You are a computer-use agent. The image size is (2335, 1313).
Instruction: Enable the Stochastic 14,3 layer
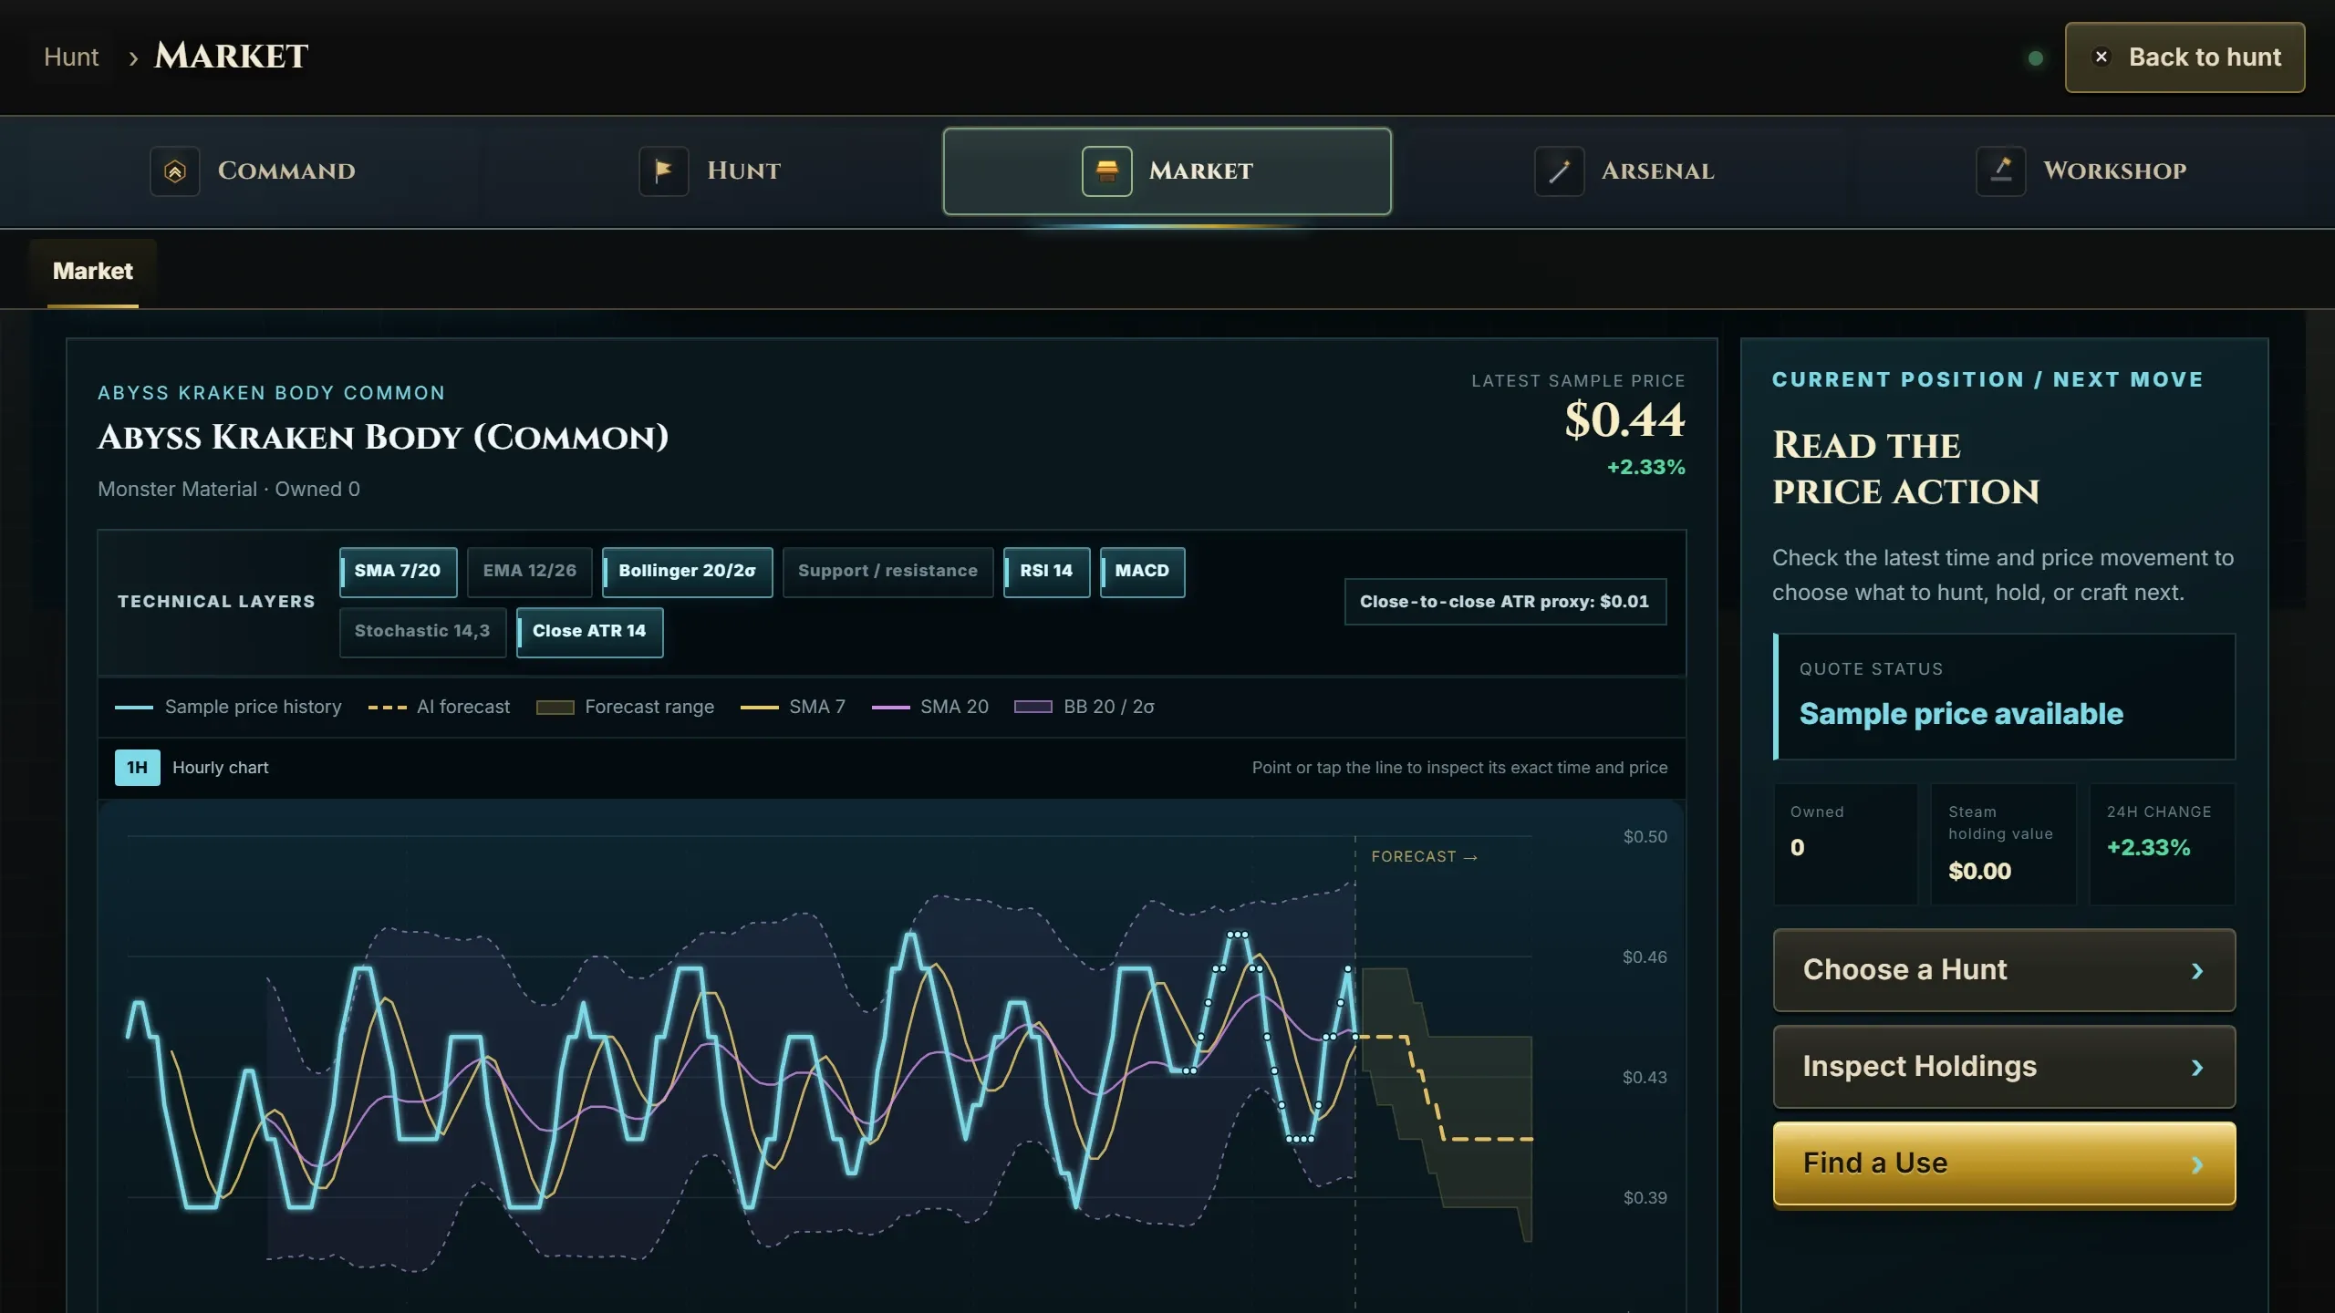[422, 632]
